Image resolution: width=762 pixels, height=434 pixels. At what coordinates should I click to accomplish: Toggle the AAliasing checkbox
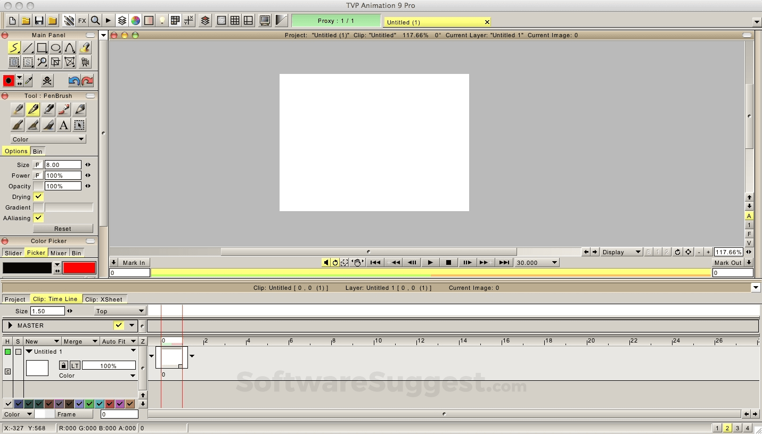[x=38, y=218]
